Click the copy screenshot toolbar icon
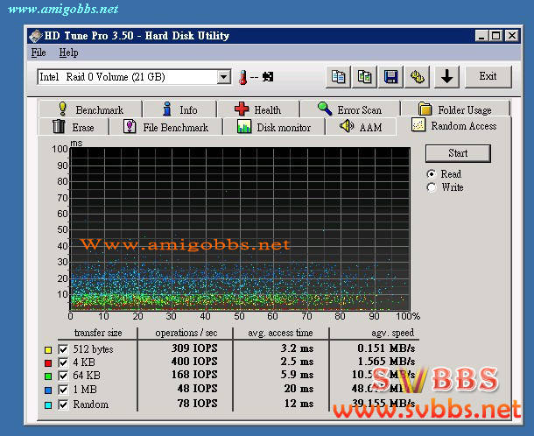This screenshot has height=436, width=534. click(x=364, y=77)
